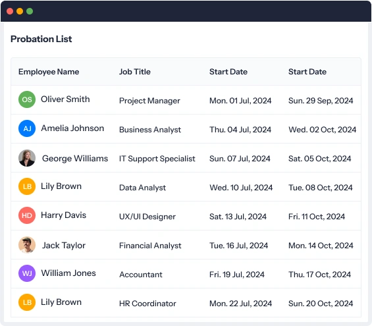Click Start Date header above Mon. 01 Jul
The width and height of the screenshot is (372, 326).
pos(228,72)
